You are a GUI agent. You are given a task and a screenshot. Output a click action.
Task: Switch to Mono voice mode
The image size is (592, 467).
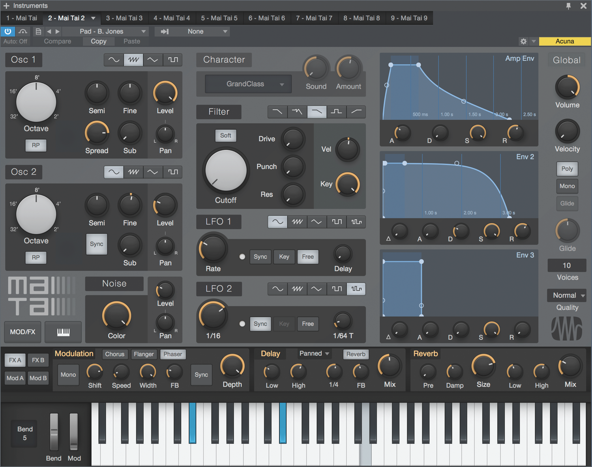pyautogui.click(x=567, y=186)
